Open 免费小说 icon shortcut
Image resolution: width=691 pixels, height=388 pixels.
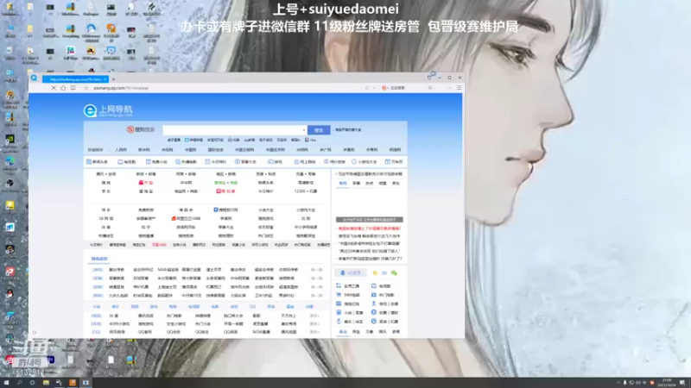coord(156,162)
